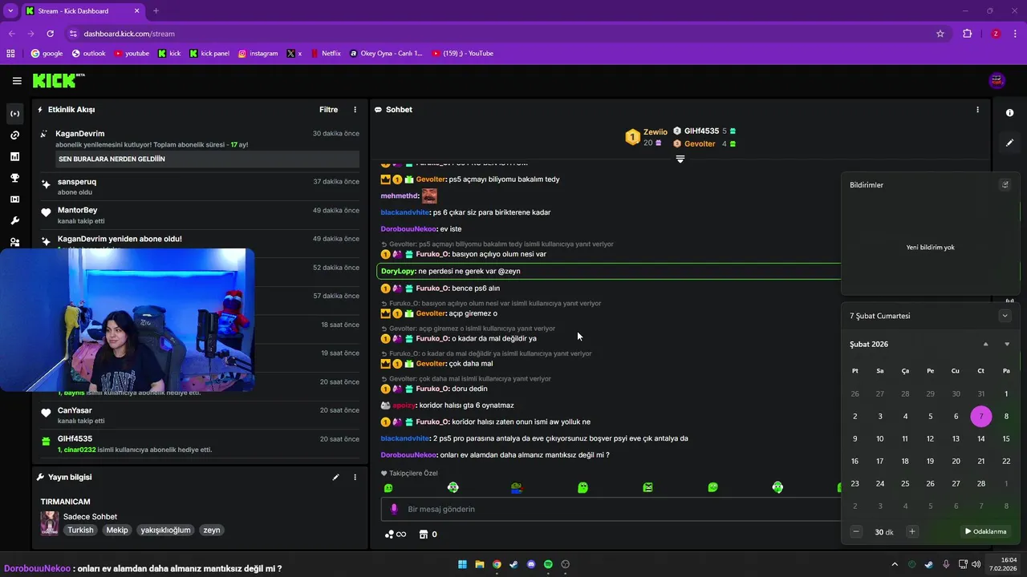Open Etkinlik Akışı three-dot options

355,110
